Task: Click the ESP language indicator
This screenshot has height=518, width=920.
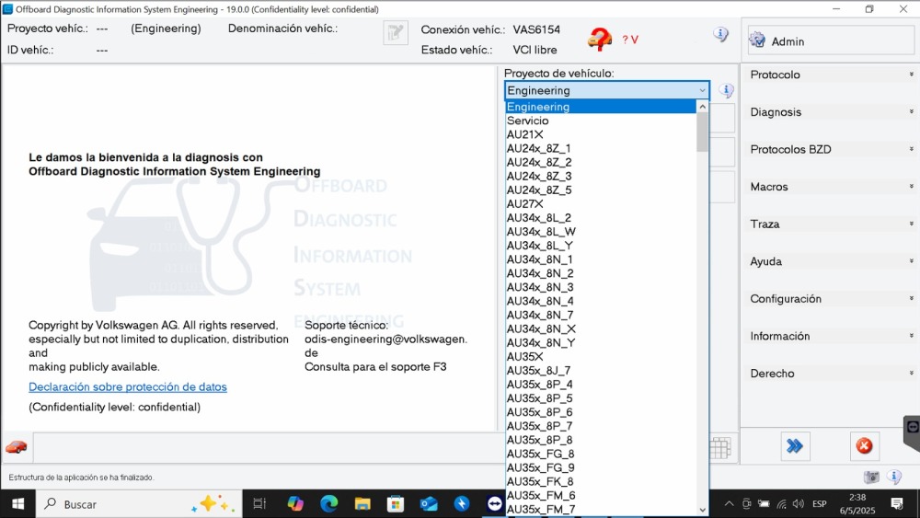Action: [x=820, y=503]
